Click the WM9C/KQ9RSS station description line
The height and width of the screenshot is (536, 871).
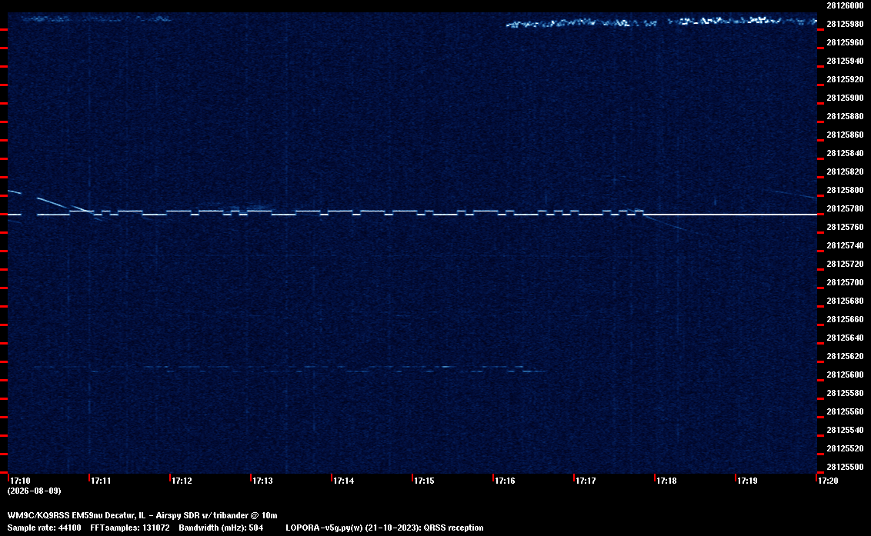pyautogui.click(x=142, y=515)
